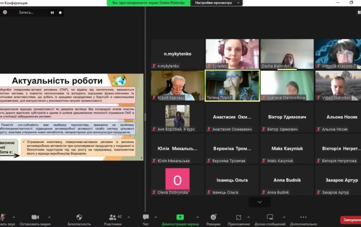Screen dimensions: 361x227
Task: Switch gallery view icon top right
Action: [359, 13]
